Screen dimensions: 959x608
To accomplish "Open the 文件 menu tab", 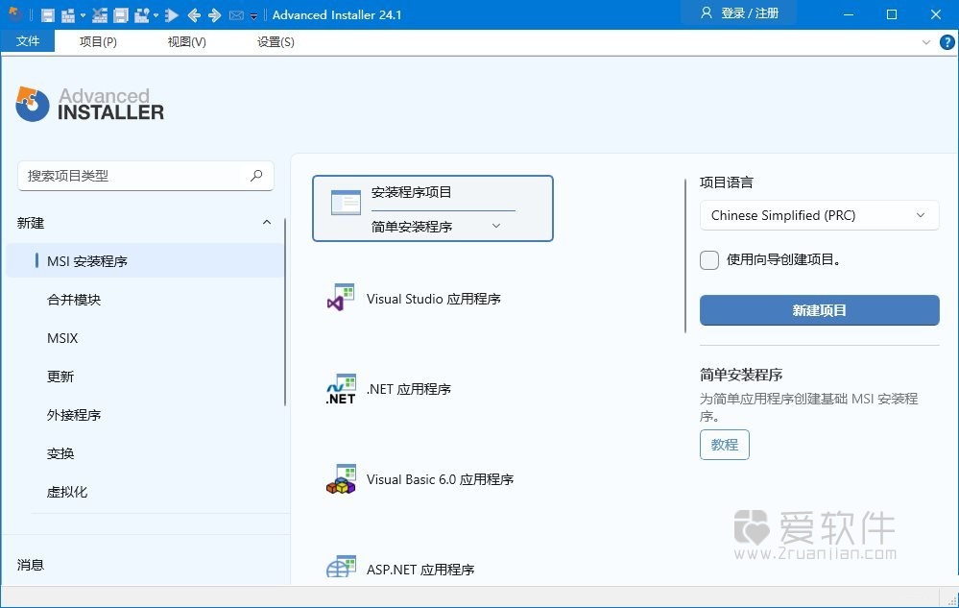I will 28,41.
